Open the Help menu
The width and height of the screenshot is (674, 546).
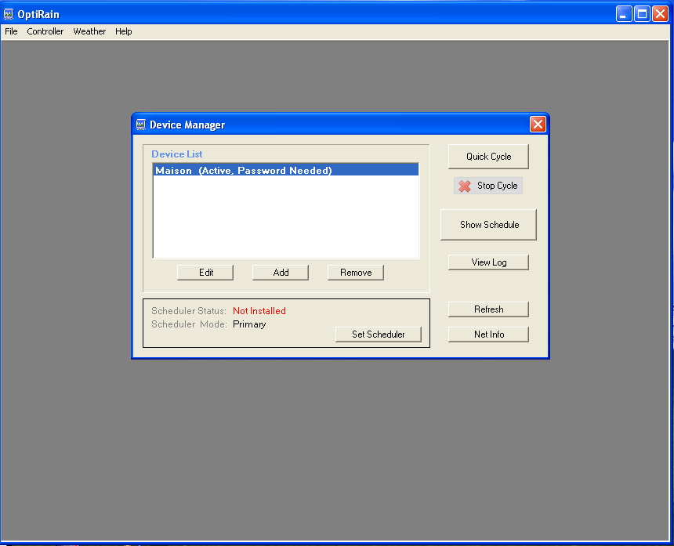click(123, 31)
